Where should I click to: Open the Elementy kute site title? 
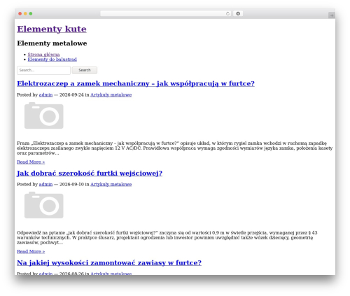pos(52,29)
